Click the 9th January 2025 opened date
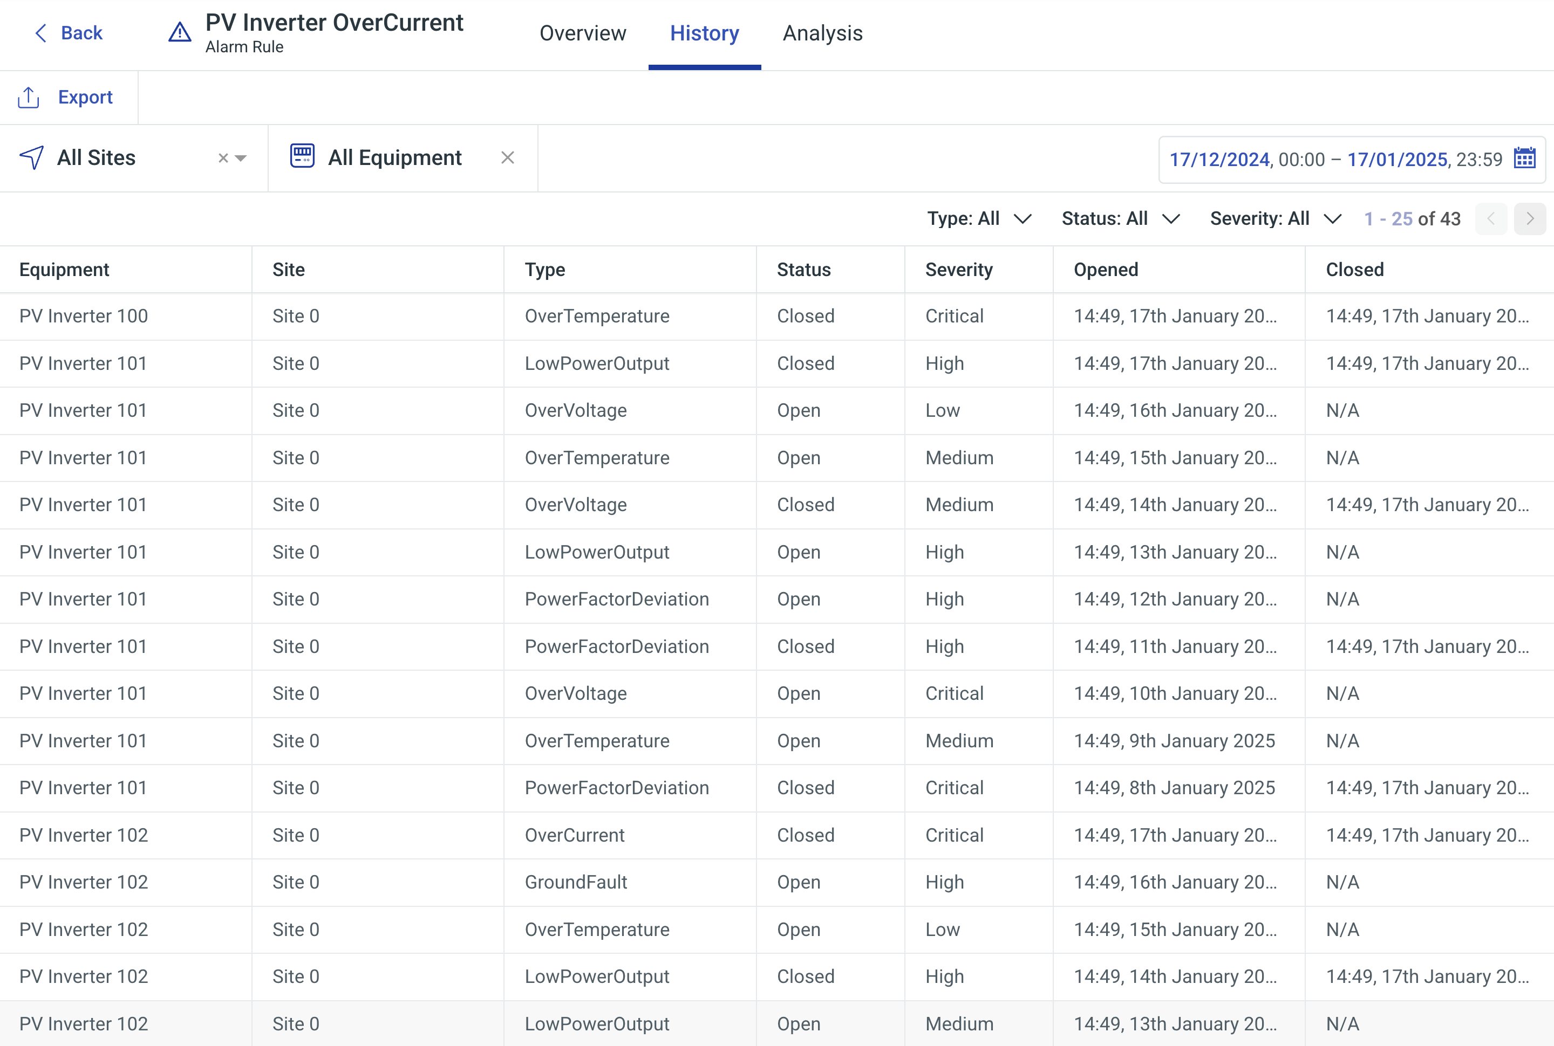The image size is (1554, 1046). tap(1174, 740)
